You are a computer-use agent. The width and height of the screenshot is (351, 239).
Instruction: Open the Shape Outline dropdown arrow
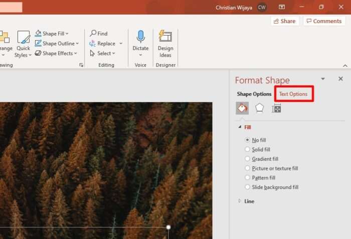77,44
